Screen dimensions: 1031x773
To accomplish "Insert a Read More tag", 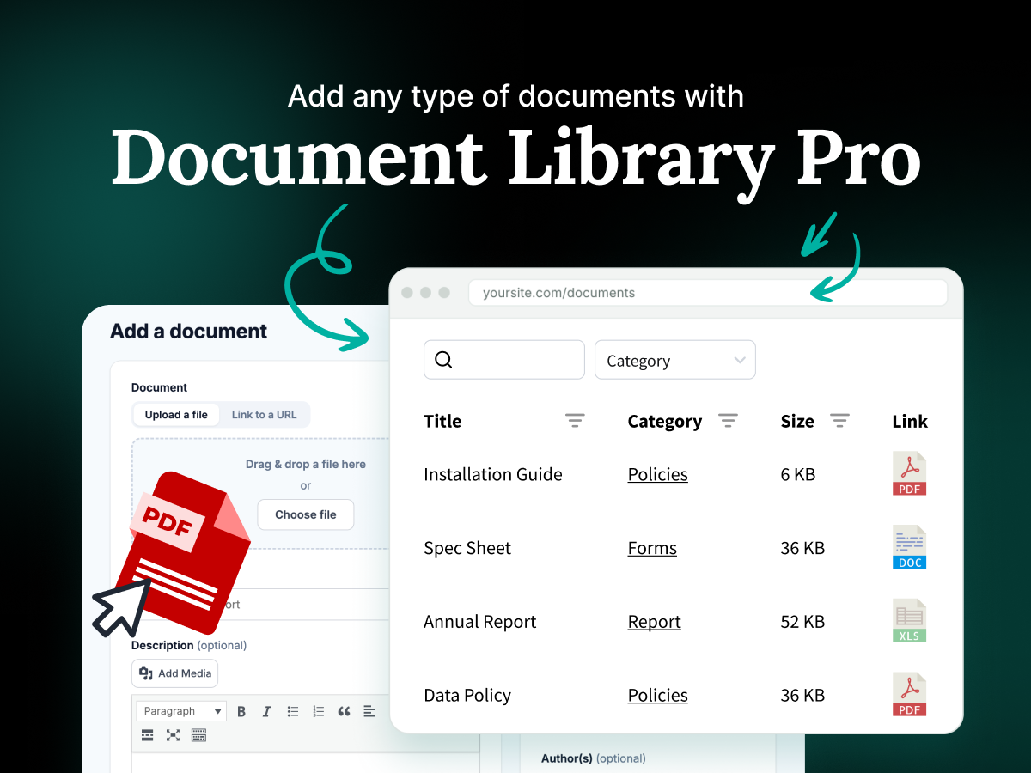I will coord(148,735).
